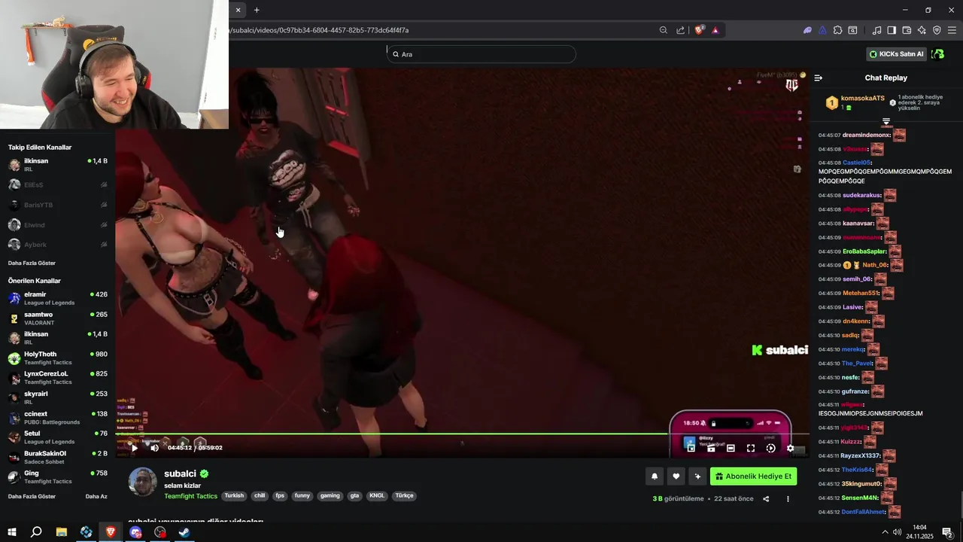Viewport: 963px width, 542px height.
Task: Click username dreamindemonx in chat replay
Action: (866, 135)
